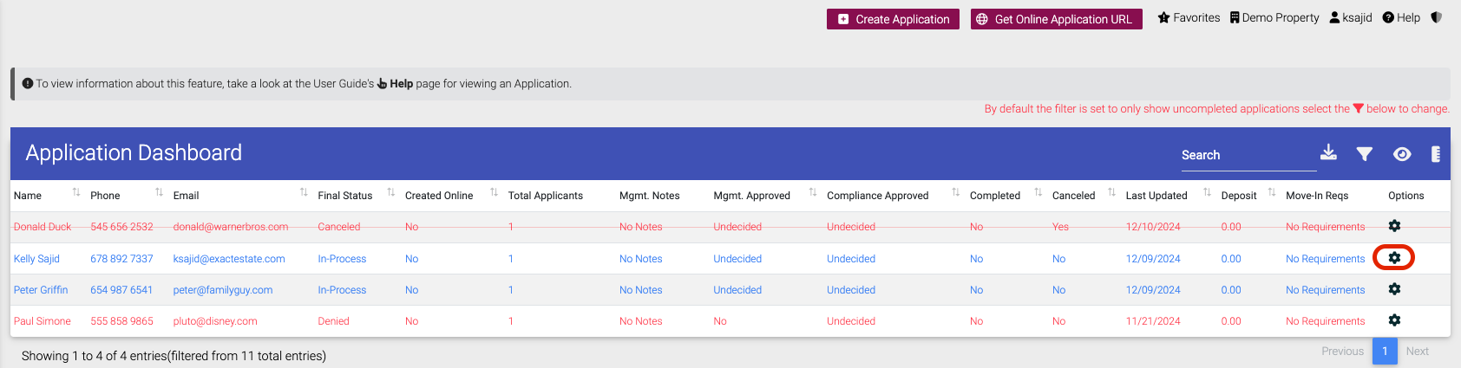This screenshot has height=368, width=1461.
Task: Open options gear for Paul Simone
Action: point(1394,320)
